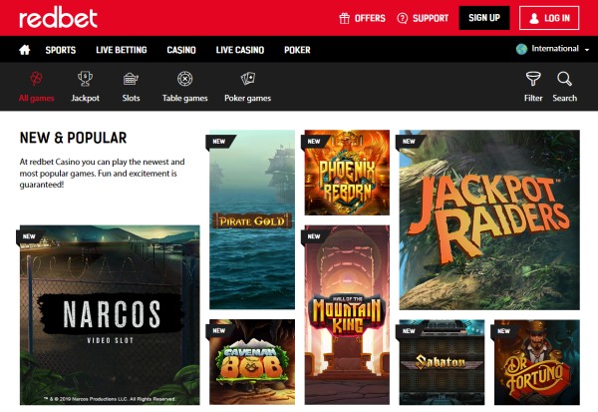Open the Pirate Gold game
This screenshot has width=598, height=412.
tap(252, 219)
